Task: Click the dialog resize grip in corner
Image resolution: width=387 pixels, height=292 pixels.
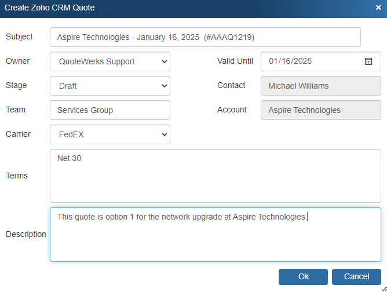Action: pyautogui.click(x=383, y=288)
